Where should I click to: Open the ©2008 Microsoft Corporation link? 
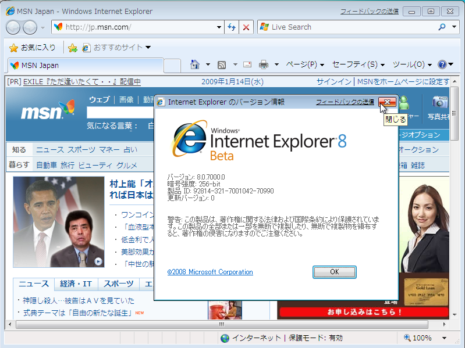point(210,272)
